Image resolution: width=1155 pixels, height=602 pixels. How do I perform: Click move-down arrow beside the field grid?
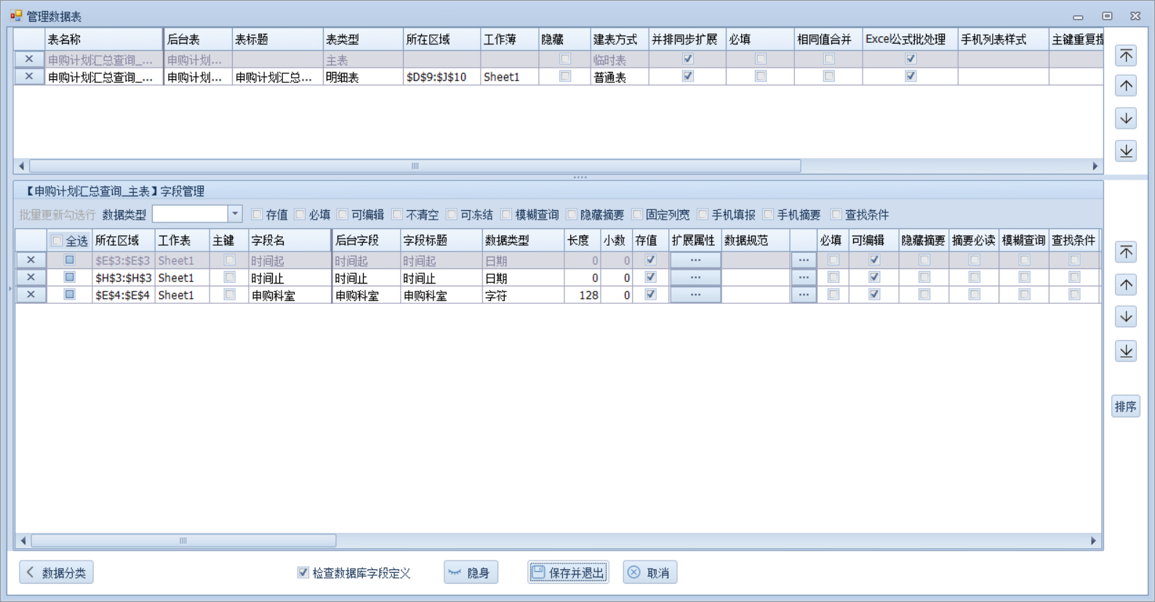tap(1126, 317)
